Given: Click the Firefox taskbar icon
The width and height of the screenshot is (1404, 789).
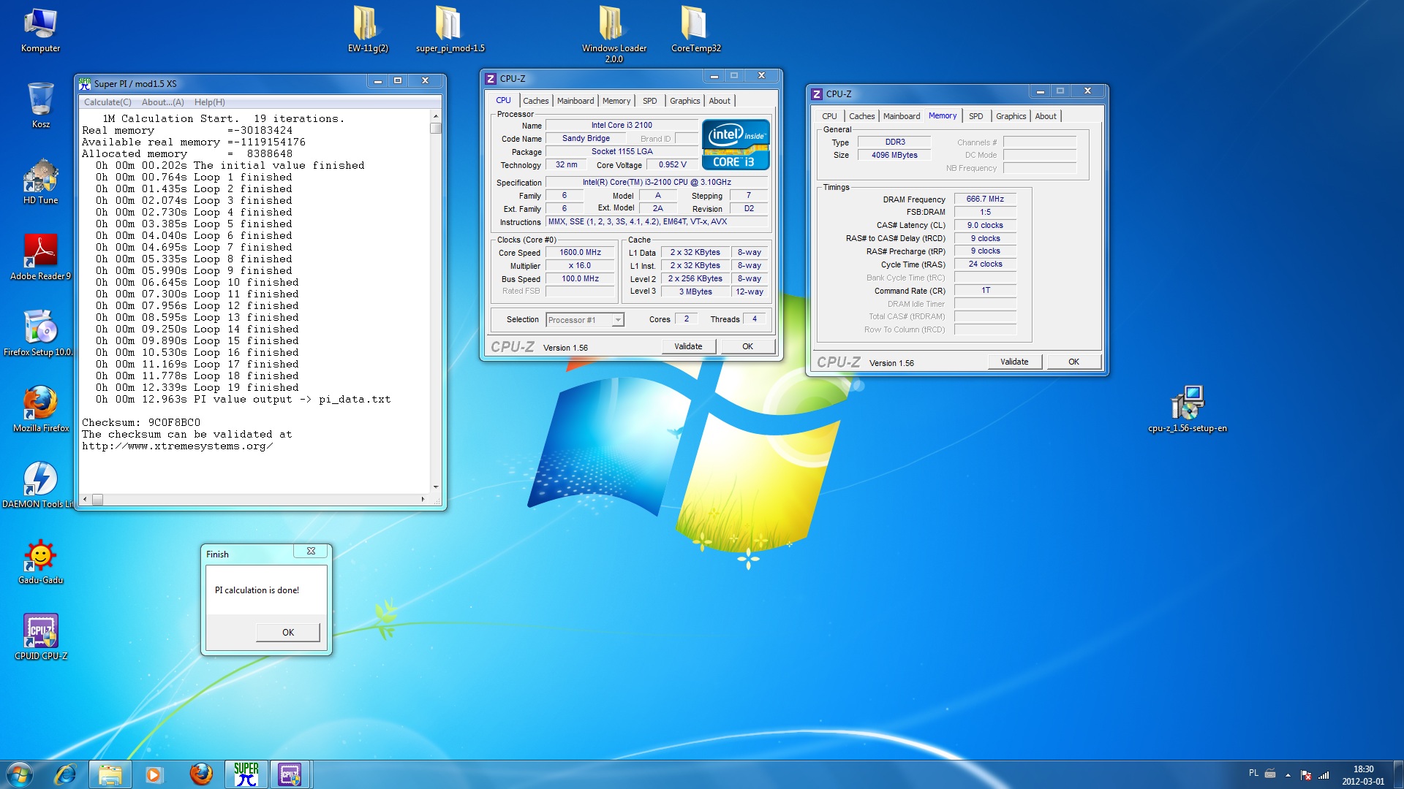Looking at the screenshot, I should click(200, 774).
